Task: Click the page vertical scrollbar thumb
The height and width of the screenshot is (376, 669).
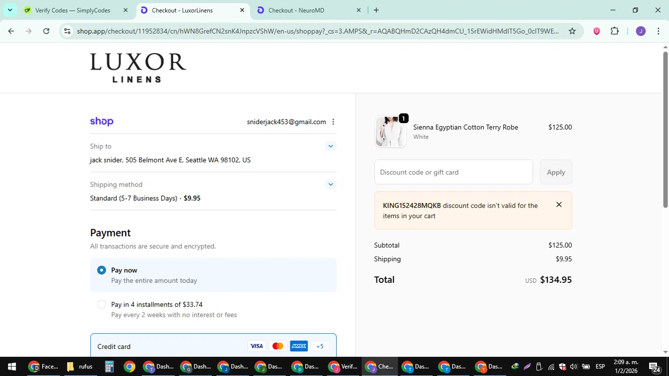Action: (665, 129)
